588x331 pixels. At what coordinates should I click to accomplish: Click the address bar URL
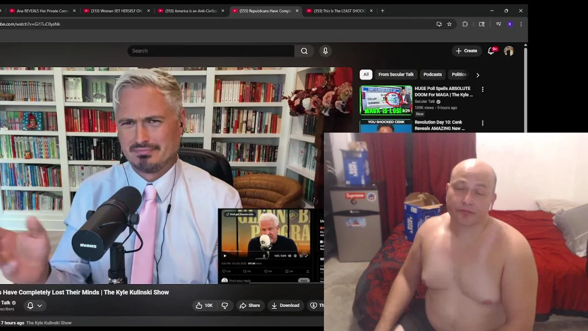click(x=30, y=24)
